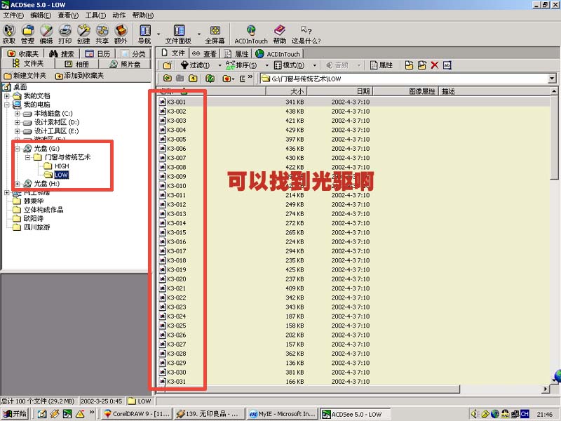Click the 属性 button in the file toolbar
Image resolution: width=561 pixels, height=421 pixels.
tap(381, 65)
